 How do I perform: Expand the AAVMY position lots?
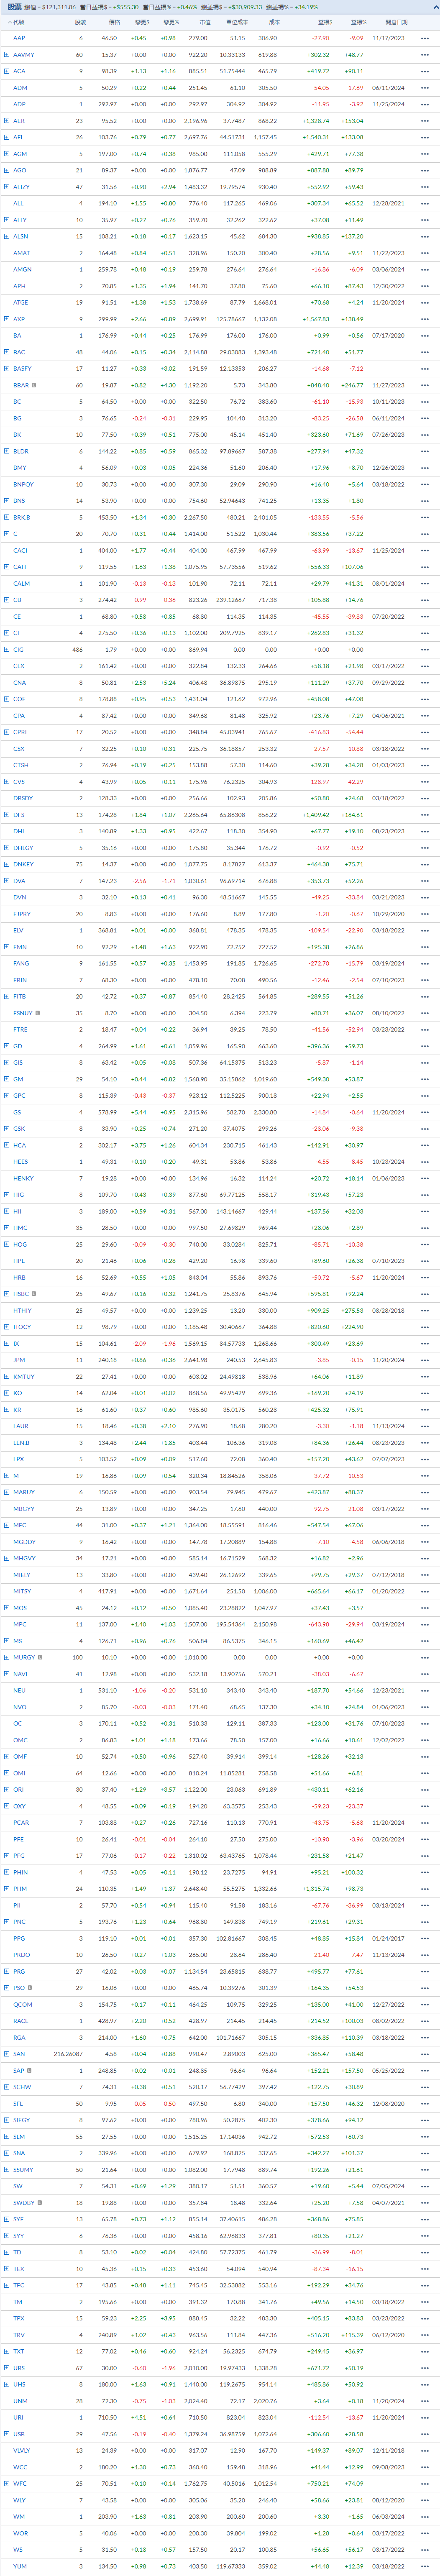pyautogui.click(x=7, y=55)
